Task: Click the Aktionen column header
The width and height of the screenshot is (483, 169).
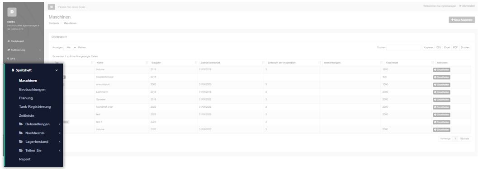Action: click(442, 63)
